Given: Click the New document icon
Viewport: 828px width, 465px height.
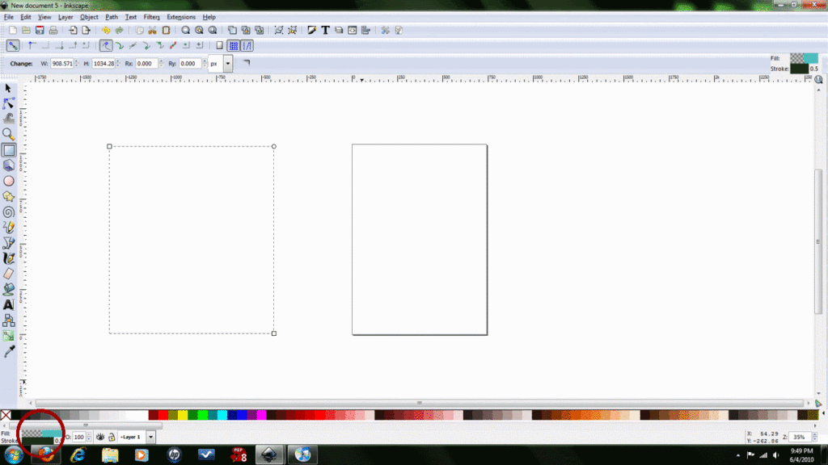Looking at the screenshot, I should pos(13,31).
